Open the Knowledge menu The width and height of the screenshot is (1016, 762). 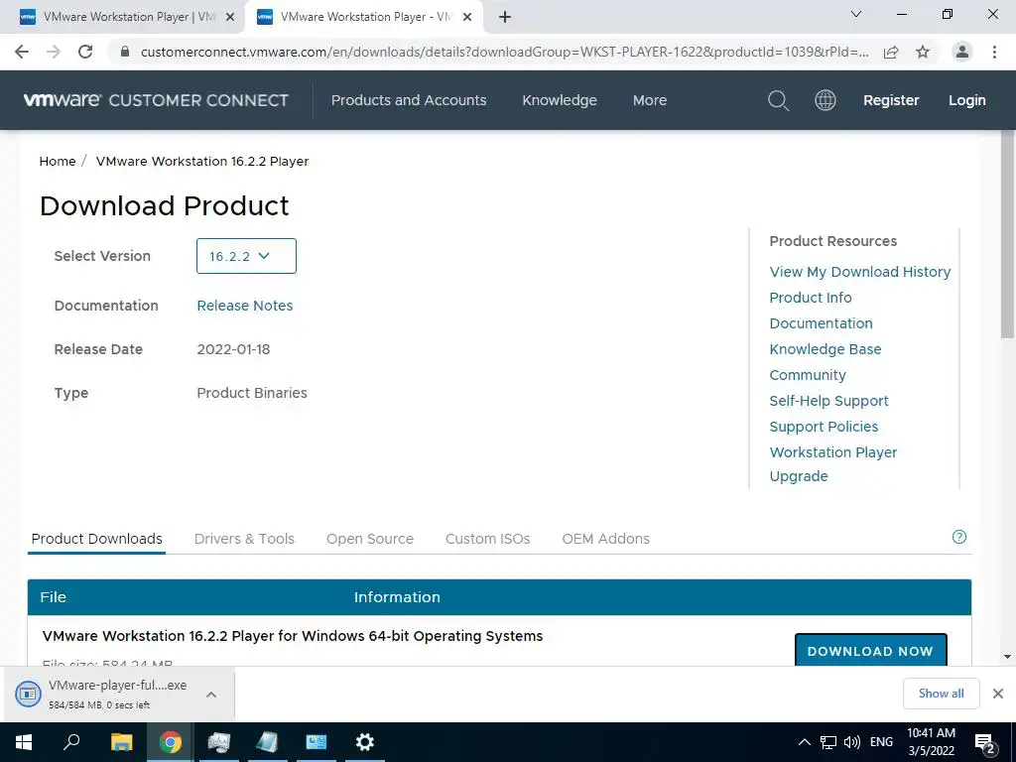(x=560, y=100)
